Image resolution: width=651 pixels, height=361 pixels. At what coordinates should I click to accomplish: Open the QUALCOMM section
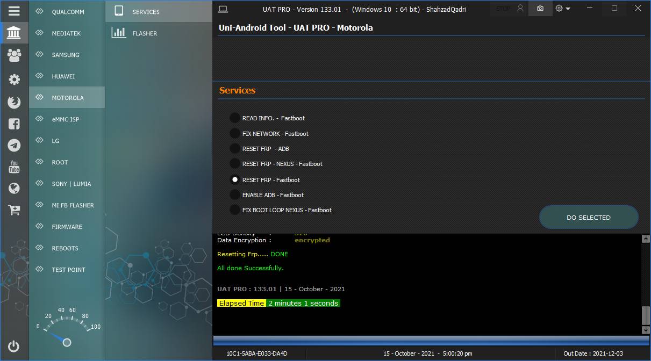pos(67,11)
